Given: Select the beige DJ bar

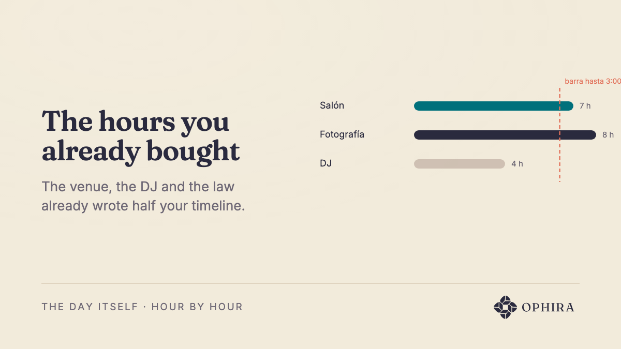Looking at the screenshot, I should pyautogui.click(x=460, y=164).
